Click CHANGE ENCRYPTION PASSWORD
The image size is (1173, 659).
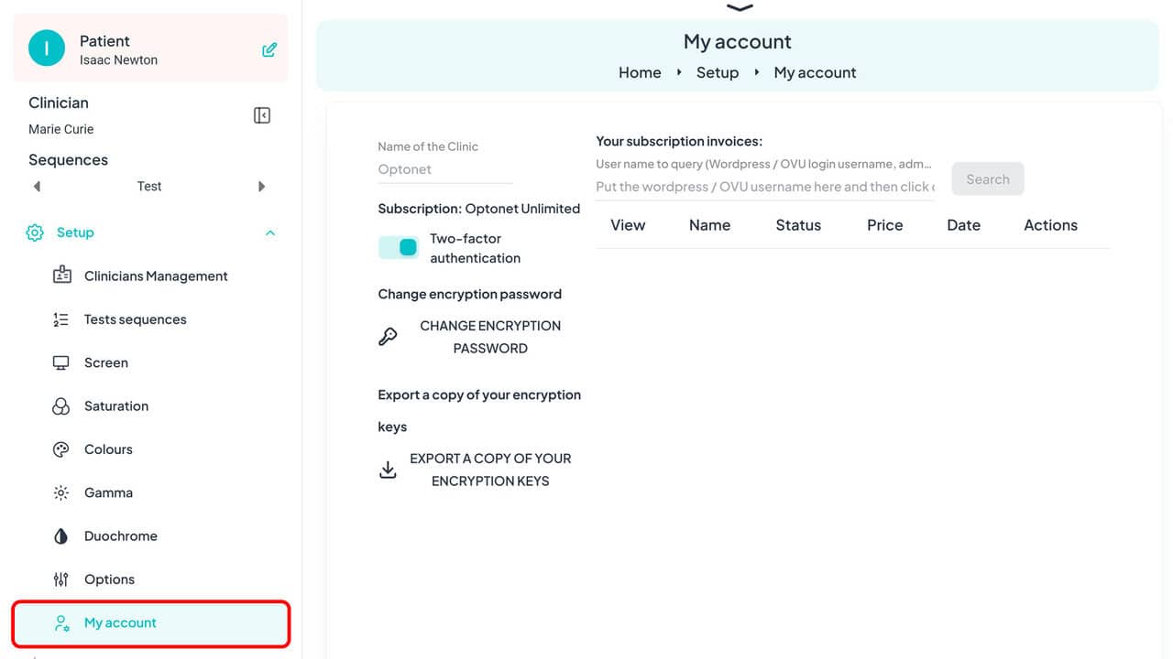(x=490, y=337)
